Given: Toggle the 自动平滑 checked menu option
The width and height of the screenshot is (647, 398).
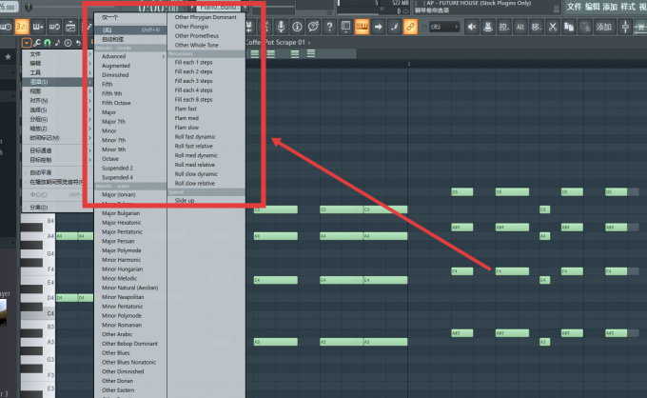Looking at the screenshot, I should [57, 172].
